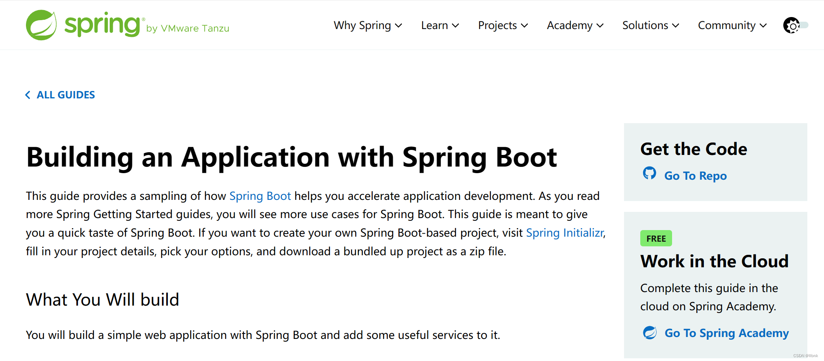Screen dimensions: 824x361
Task: Open the Academy menu
Action: (575, 25)
